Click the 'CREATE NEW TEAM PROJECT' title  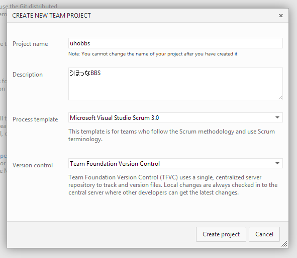(52, 16)
